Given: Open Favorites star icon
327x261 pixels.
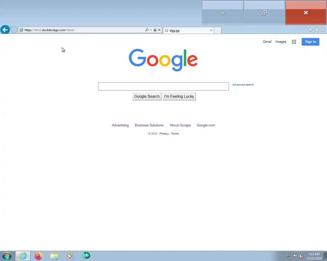Looking at the screenshot, I should (x=317, y=30).
